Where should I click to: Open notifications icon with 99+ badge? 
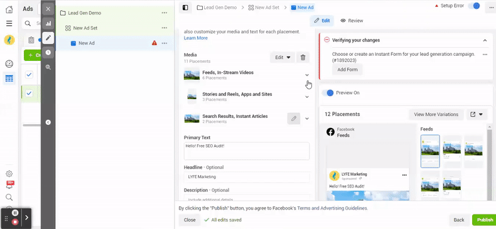tap(10, 185)
